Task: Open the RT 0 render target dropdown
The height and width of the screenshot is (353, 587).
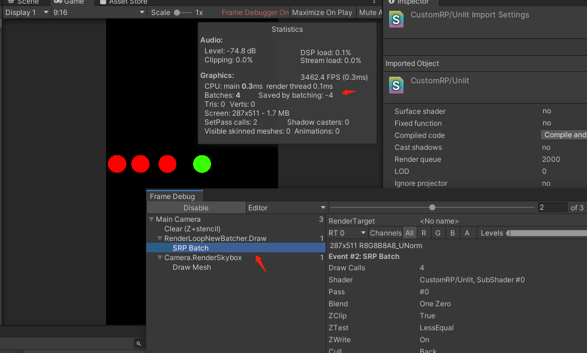Action: click(347, 233)
